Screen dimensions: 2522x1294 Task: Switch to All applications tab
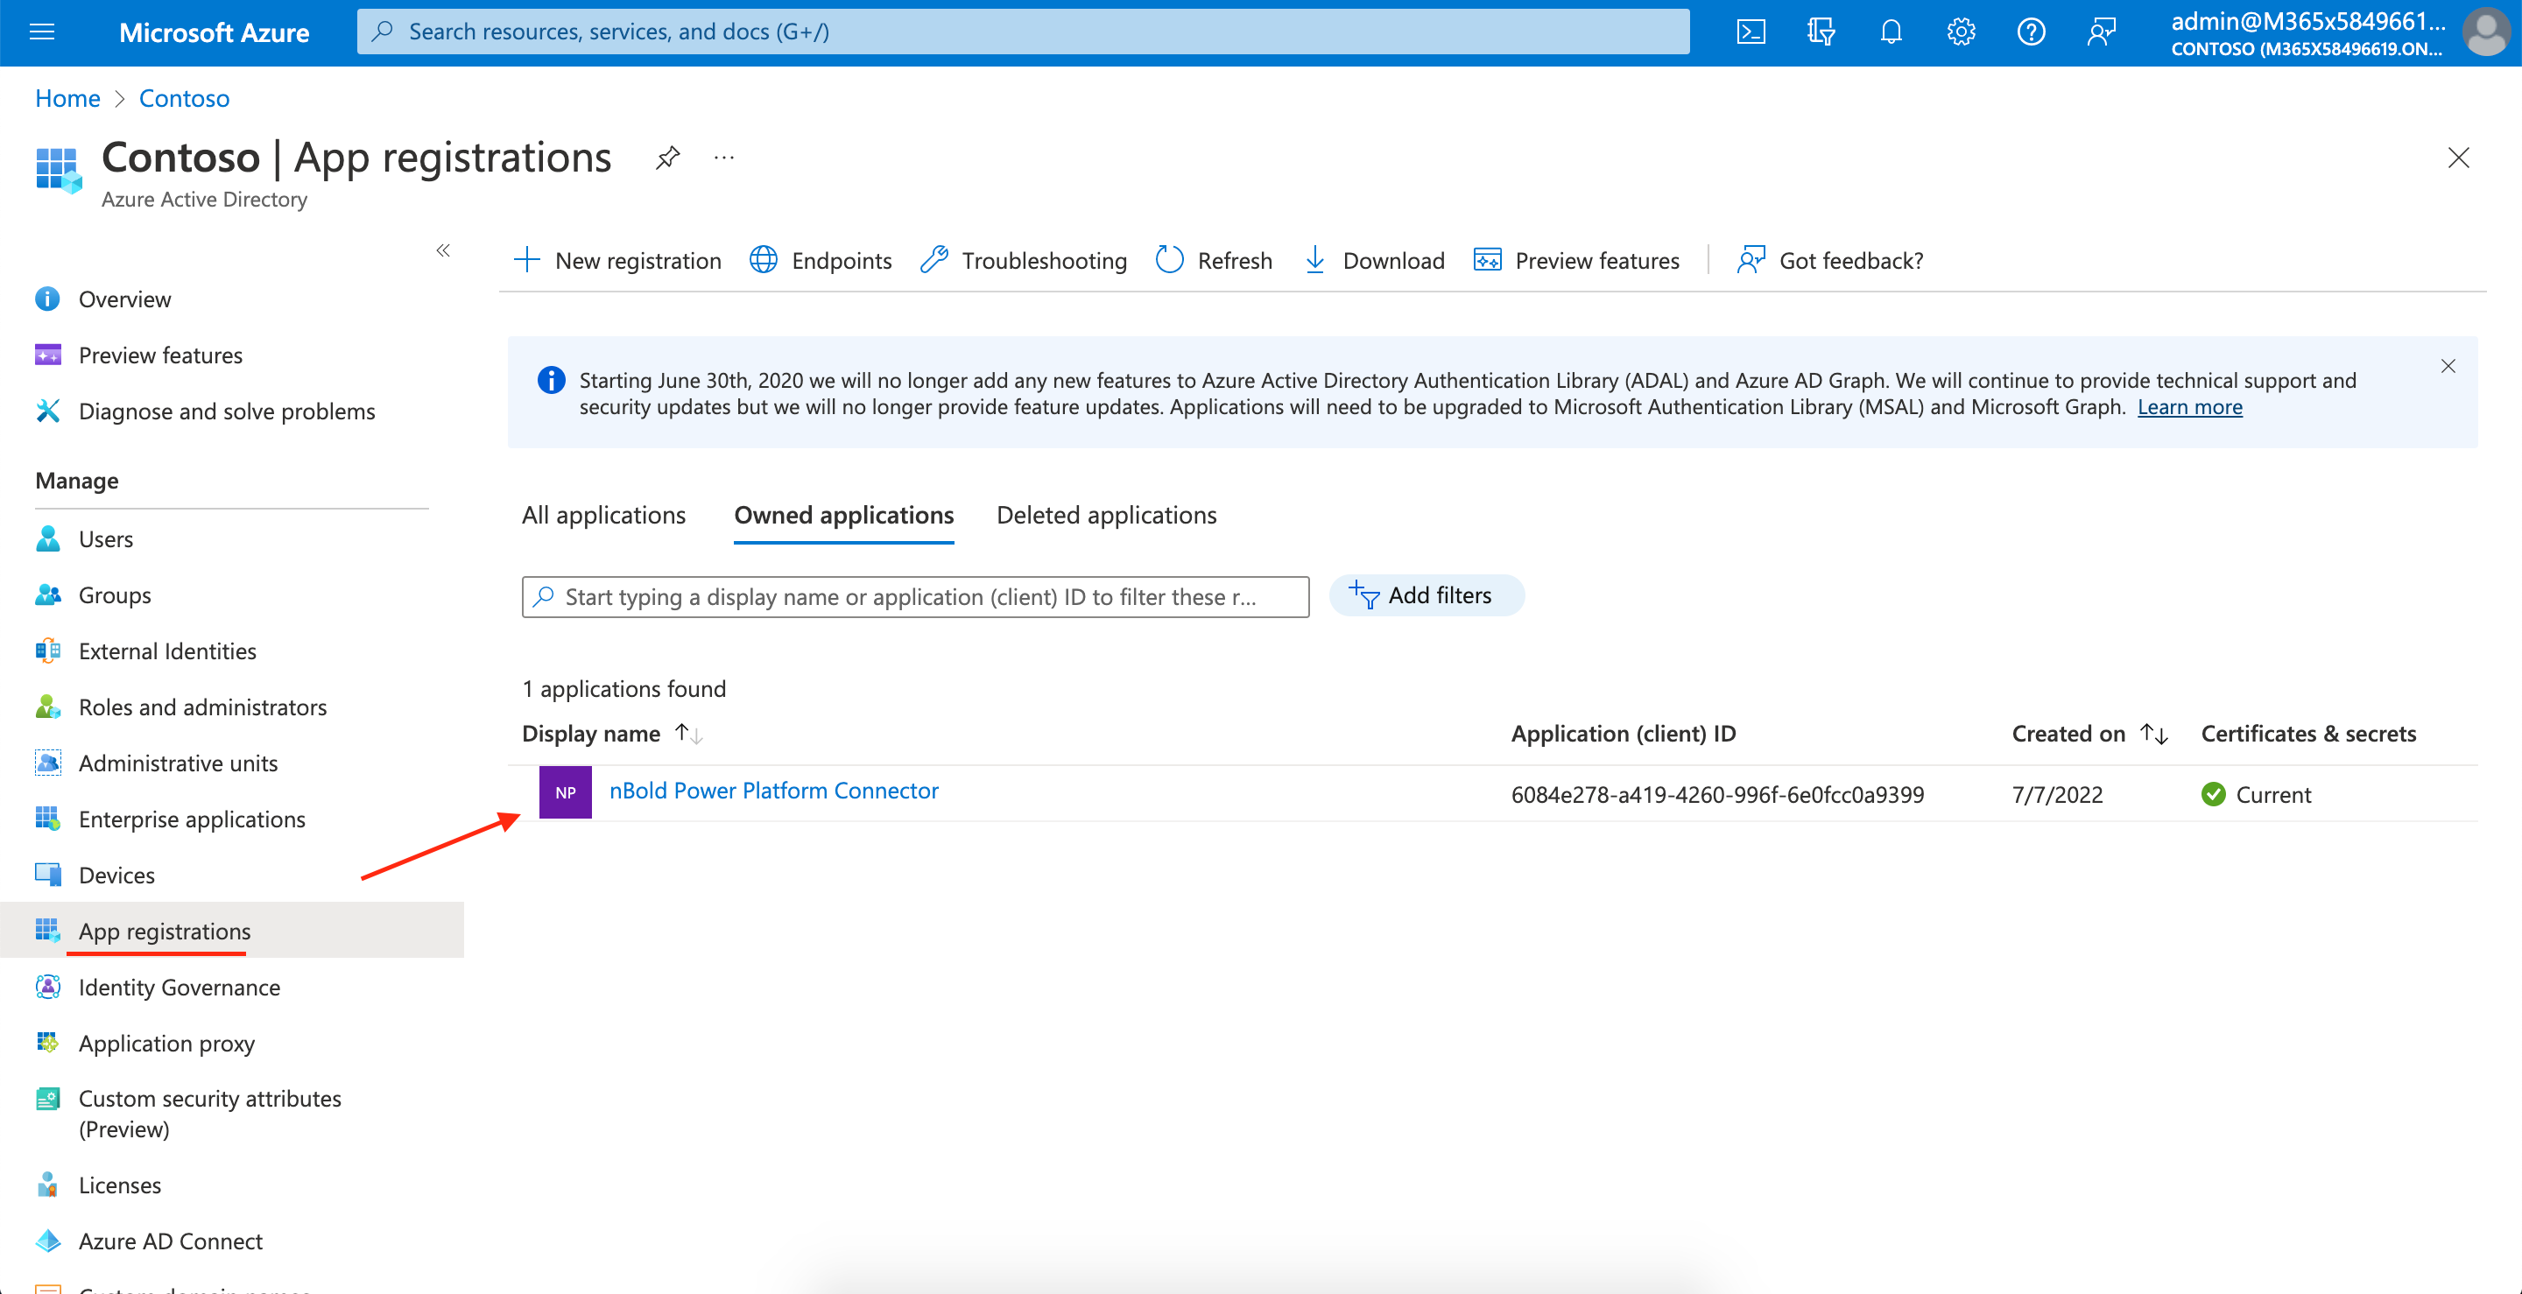click(x=603, y=515)
